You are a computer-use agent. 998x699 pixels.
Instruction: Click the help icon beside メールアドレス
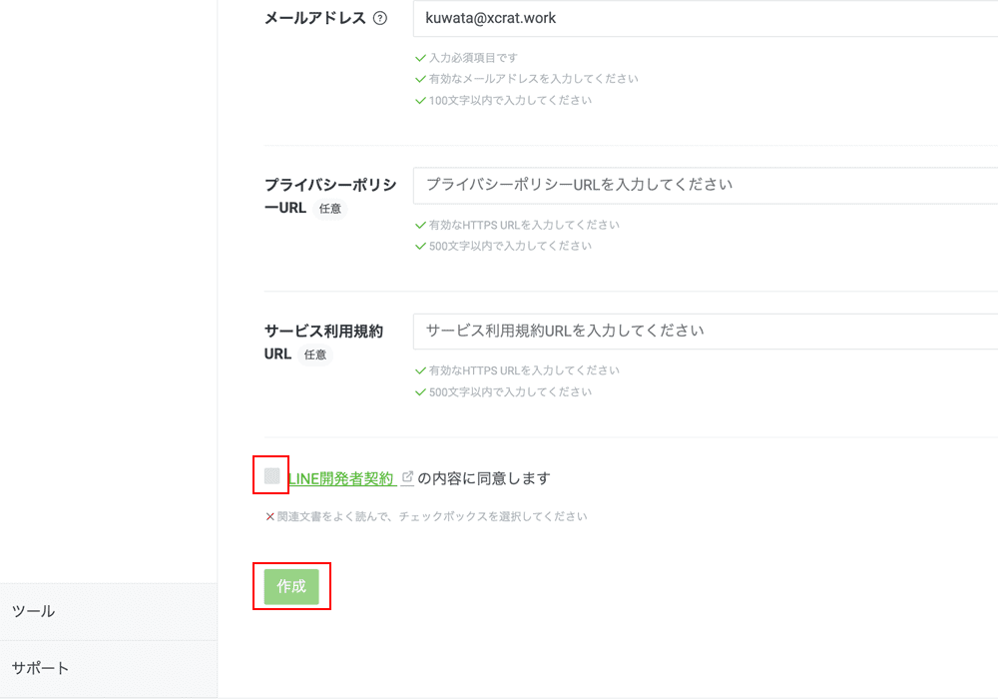pyautogui.click(x=379, y=18)
